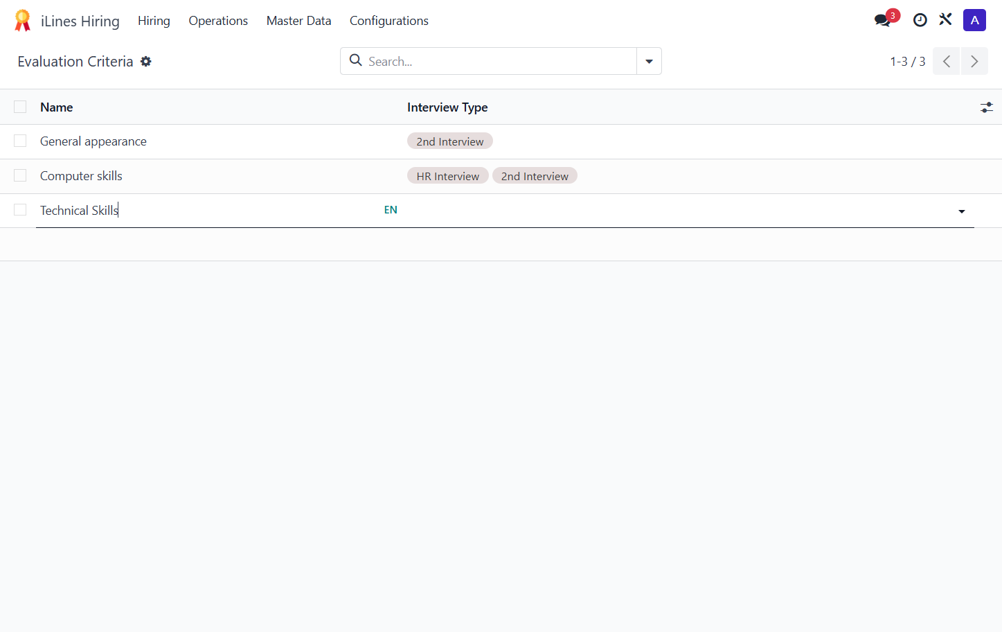The width and height of the screenshot is (1002, 632).
Task: Expand the search filter options dropdown
Action: (x=649, y=61)
